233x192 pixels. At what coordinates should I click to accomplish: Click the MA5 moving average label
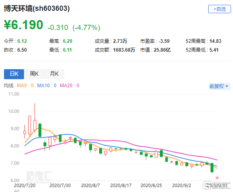pyautogui.click(x=25, y=86)
